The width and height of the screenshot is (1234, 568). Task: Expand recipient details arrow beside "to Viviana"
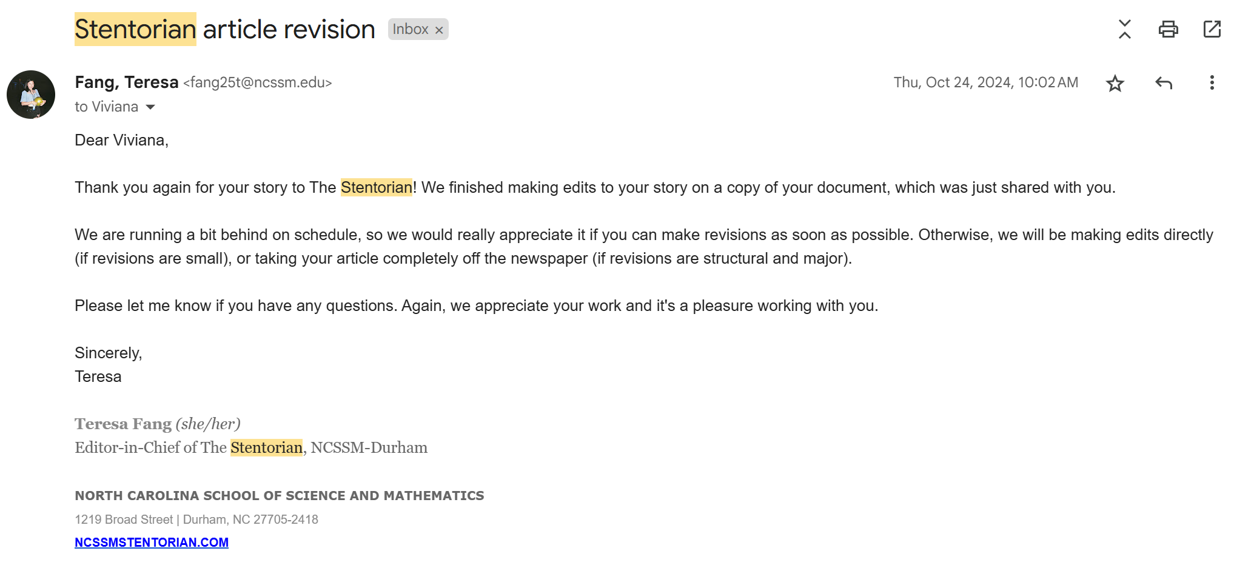(150, 107)
